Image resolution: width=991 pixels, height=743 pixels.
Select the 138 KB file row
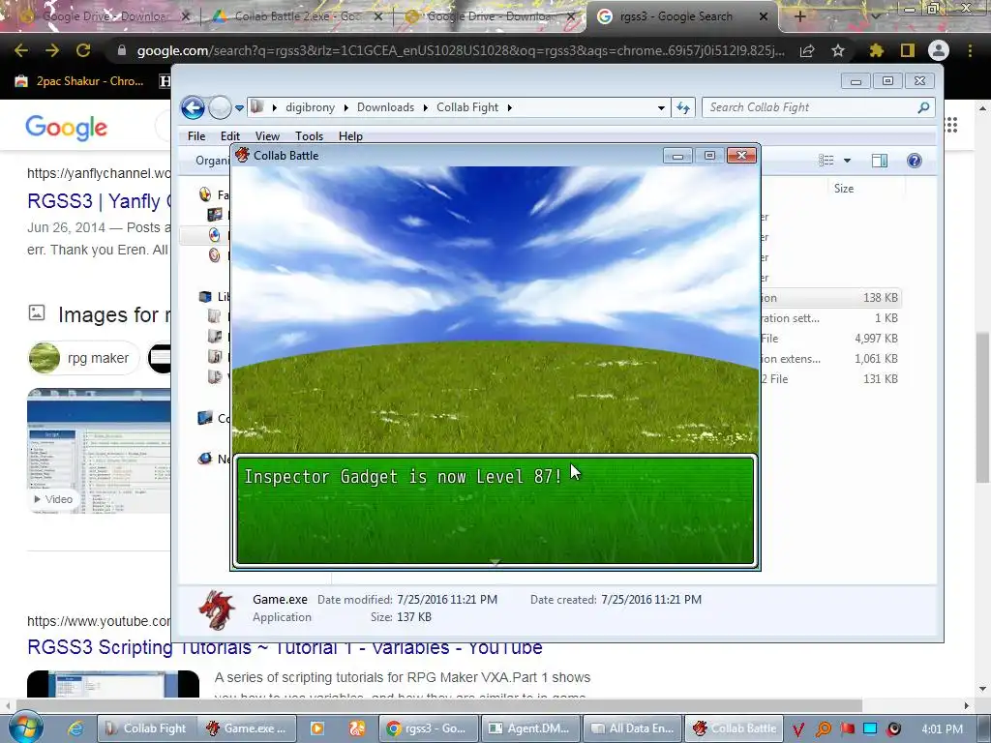(x=829, y=298)
